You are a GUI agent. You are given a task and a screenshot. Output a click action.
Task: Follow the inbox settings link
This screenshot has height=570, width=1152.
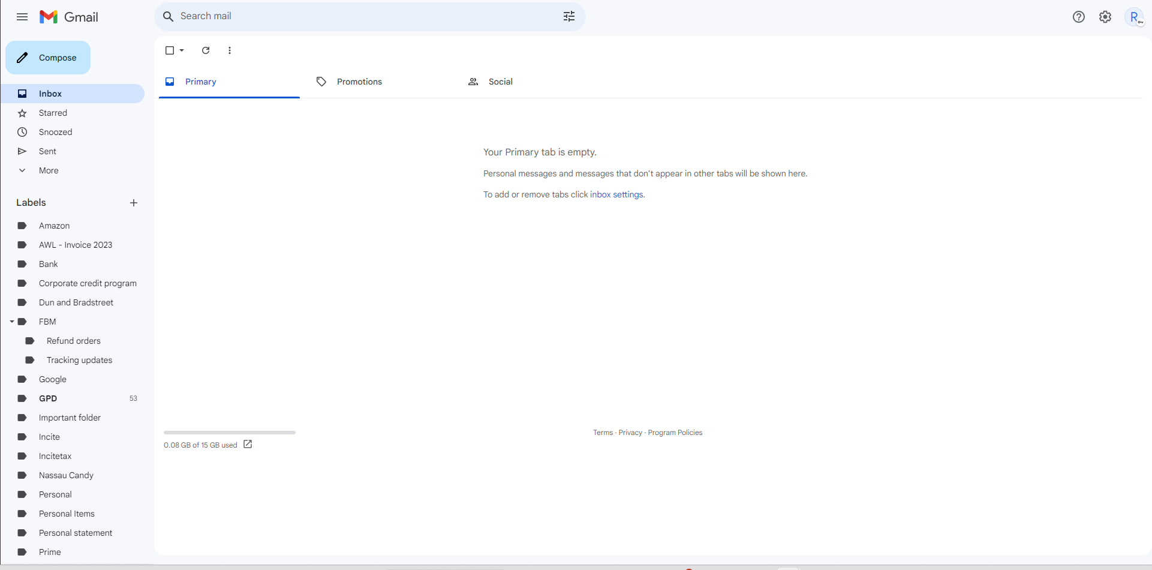[616, 194]
